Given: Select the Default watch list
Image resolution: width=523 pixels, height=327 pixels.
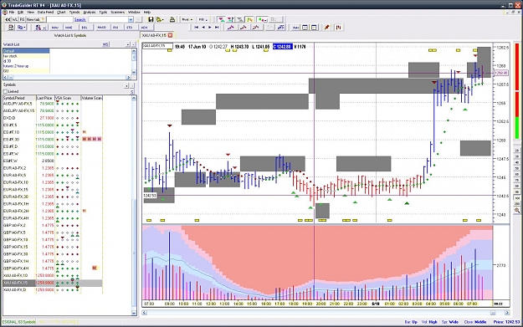Looking at the screenshot, I should pyautogui.click(x=26, y=51).
